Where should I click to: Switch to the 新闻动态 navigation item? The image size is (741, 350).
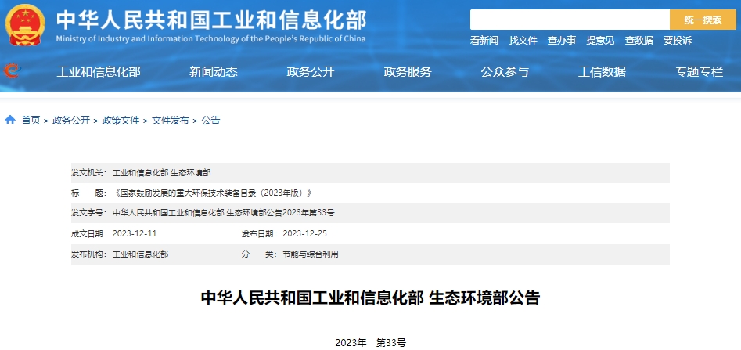pyautogui.click(x=213, y=72)
